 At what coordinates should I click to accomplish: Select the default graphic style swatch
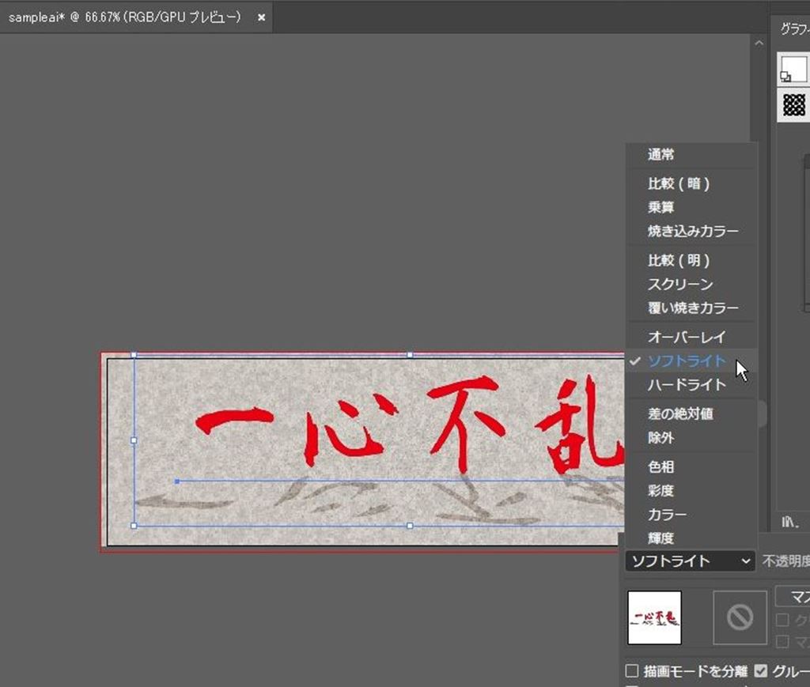793,69
